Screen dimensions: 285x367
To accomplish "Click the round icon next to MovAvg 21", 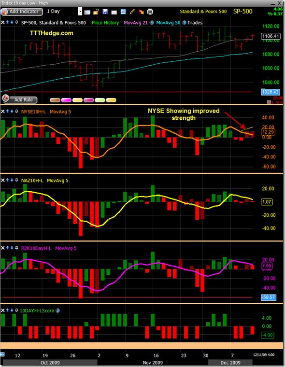I will tap(152, 23).
